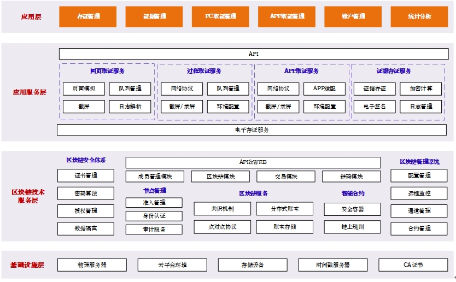Select the 网页取证服务 group heading
The height and width of the screenshot is (282, 456).
tap(107, 71)
